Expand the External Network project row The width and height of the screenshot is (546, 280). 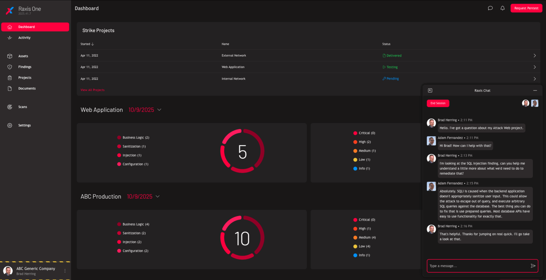[534, 56]
